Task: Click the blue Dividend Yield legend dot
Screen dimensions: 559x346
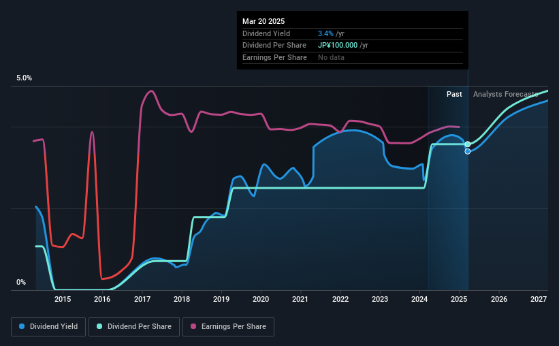Action: (22, 326)
